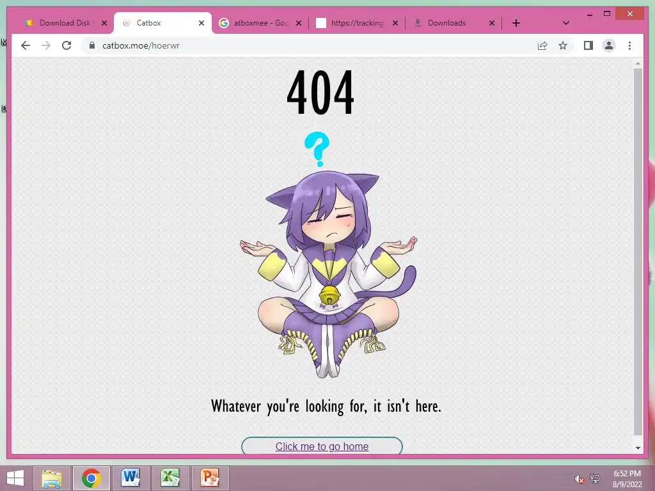Open File Explorer from the taskbar

[x=51, y=478]
